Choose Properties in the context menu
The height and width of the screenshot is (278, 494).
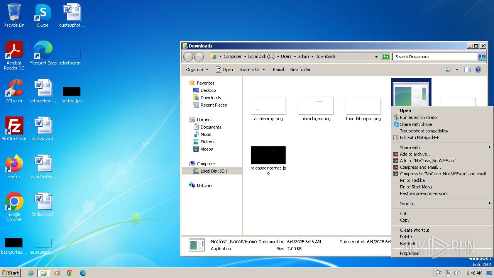click(442, 253)
